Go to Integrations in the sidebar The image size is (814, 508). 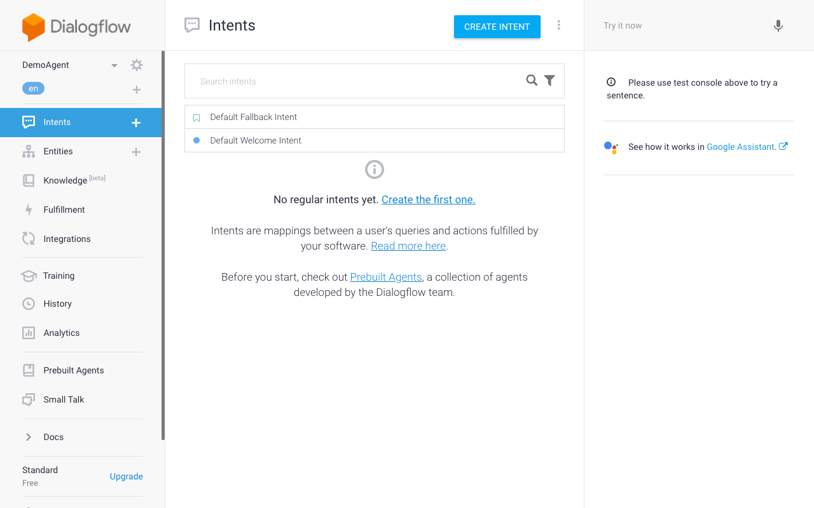[67, 239]
